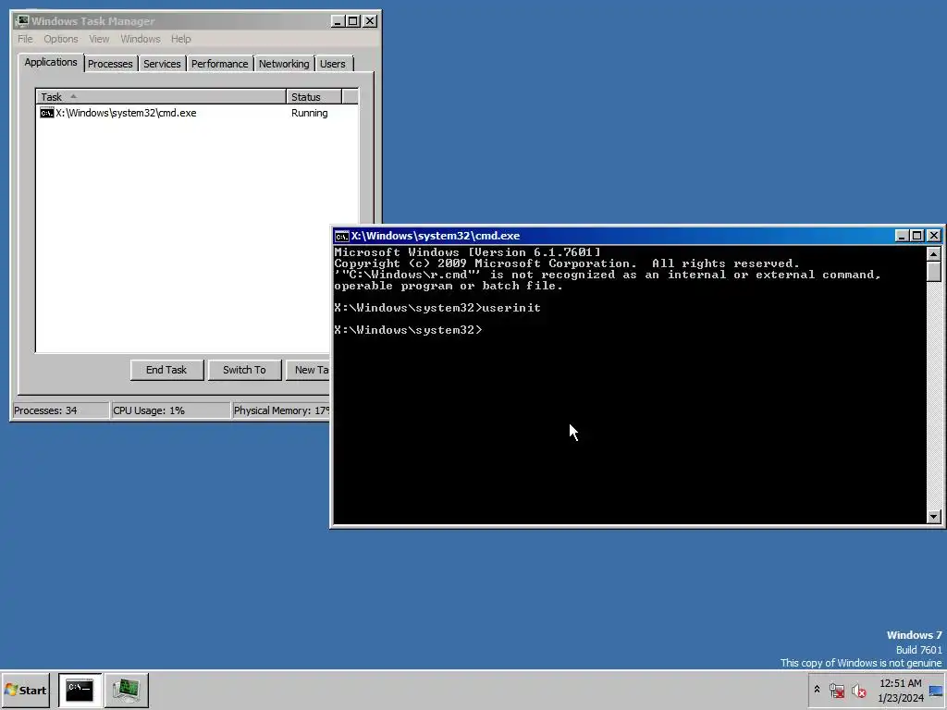Maximize the cmd.exe window

pyautogui.click(x=916, y=236)
